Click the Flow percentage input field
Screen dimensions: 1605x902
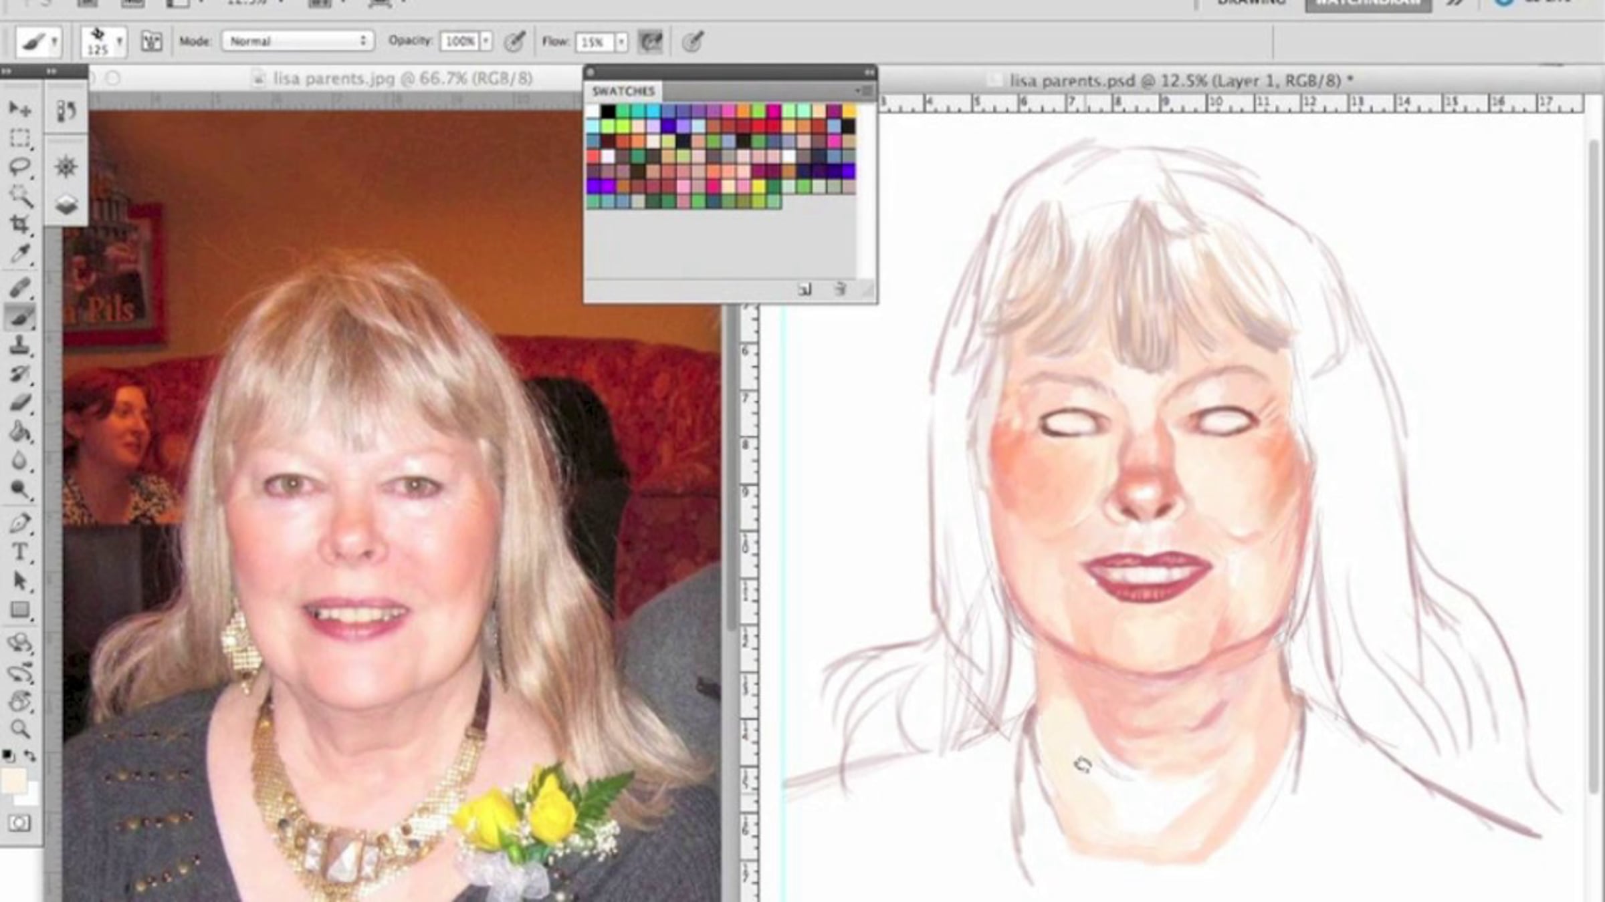(593, 42)
